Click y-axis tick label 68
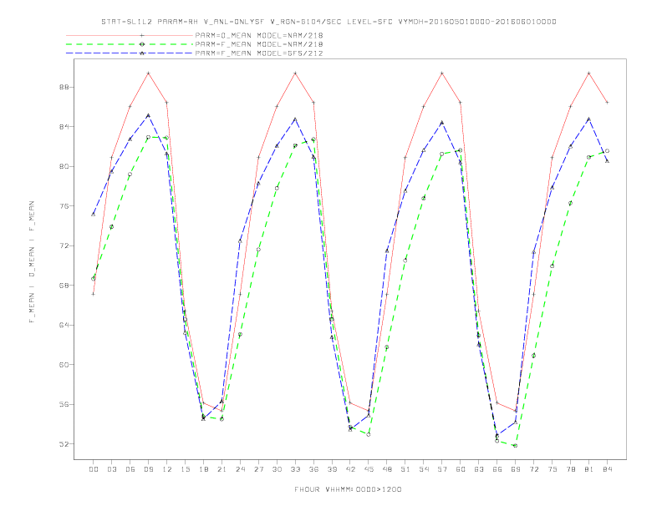 pos(64,286)
